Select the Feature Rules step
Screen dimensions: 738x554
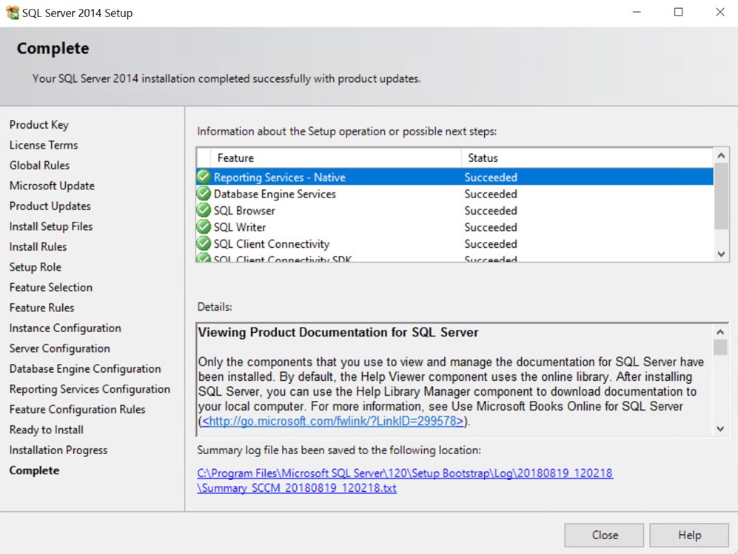[x=42, y=308]
